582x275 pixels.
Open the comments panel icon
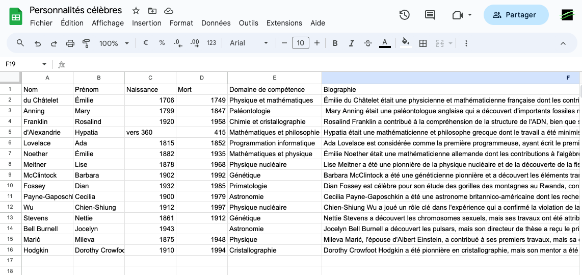[430, 15]
